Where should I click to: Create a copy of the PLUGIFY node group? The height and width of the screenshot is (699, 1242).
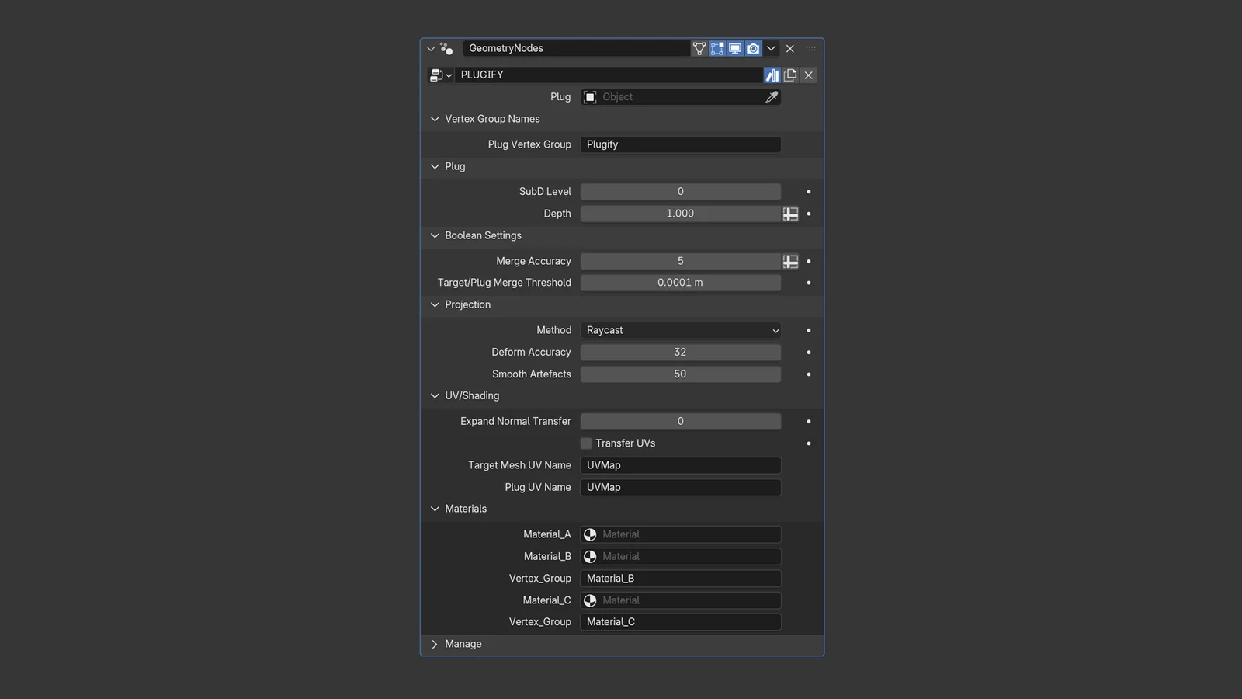click(790, 75)
